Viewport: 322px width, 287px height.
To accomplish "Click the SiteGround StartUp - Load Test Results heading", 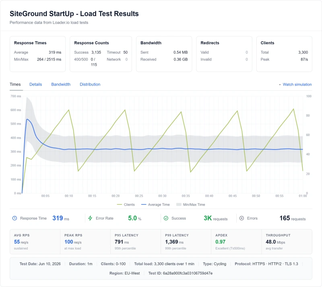I will (x=74, y=14).
